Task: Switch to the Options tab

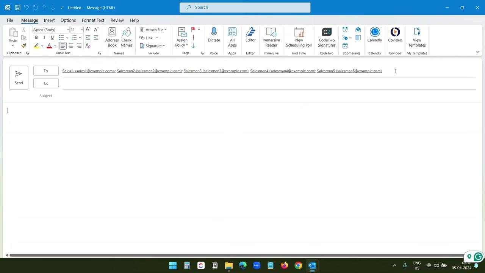Action: pos(68,20)
